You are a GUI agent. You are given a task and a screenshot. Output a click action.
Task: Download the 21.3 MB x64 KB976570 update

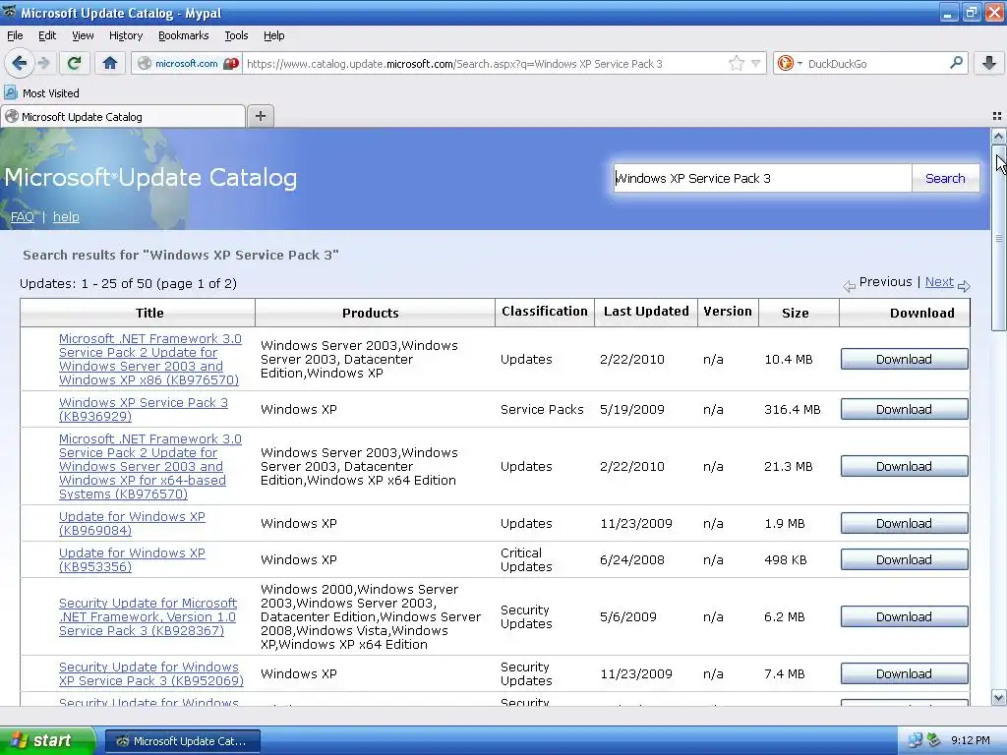[905, 466]
